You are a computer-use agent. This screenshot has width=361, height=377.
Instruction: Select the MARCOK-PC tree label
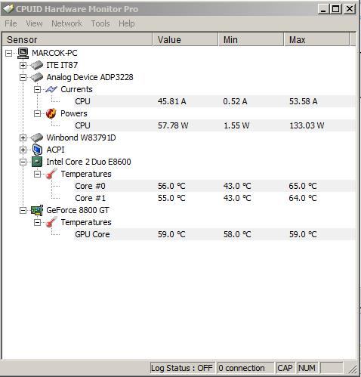pyautogui.click(x=54, y=53)
